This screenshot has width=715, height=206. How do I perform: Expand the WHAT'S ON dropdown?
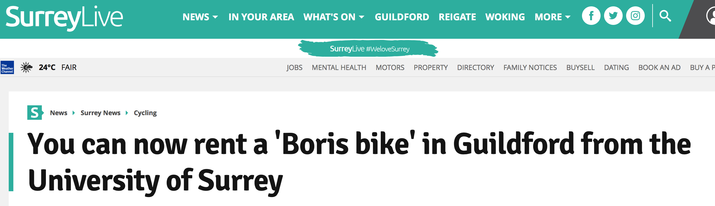[334, 17]
